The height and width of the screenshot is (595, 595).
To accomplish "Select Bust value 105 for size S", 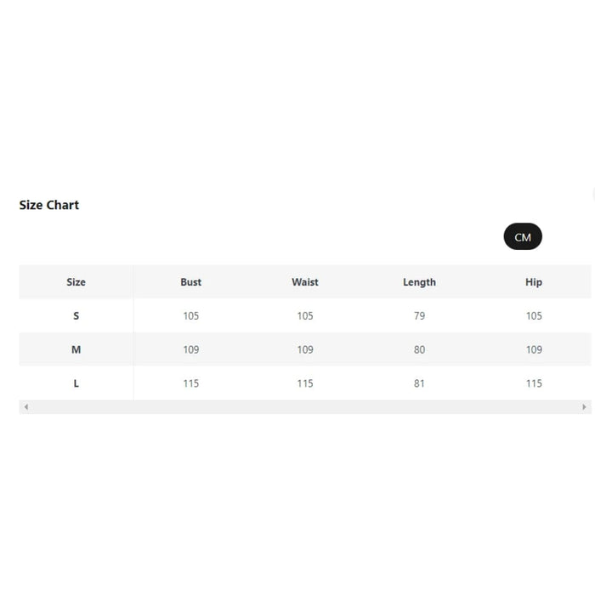I will click(190, 316).
